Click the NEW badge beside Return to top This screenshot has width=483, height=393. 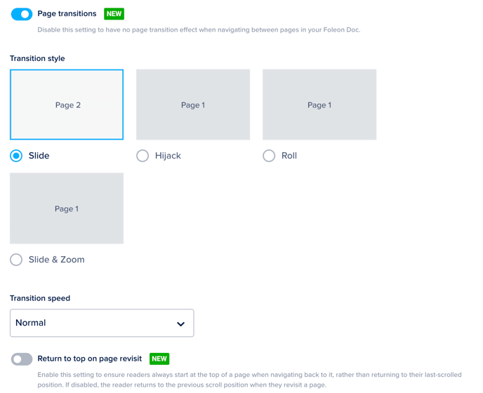(x=159, y=359)
